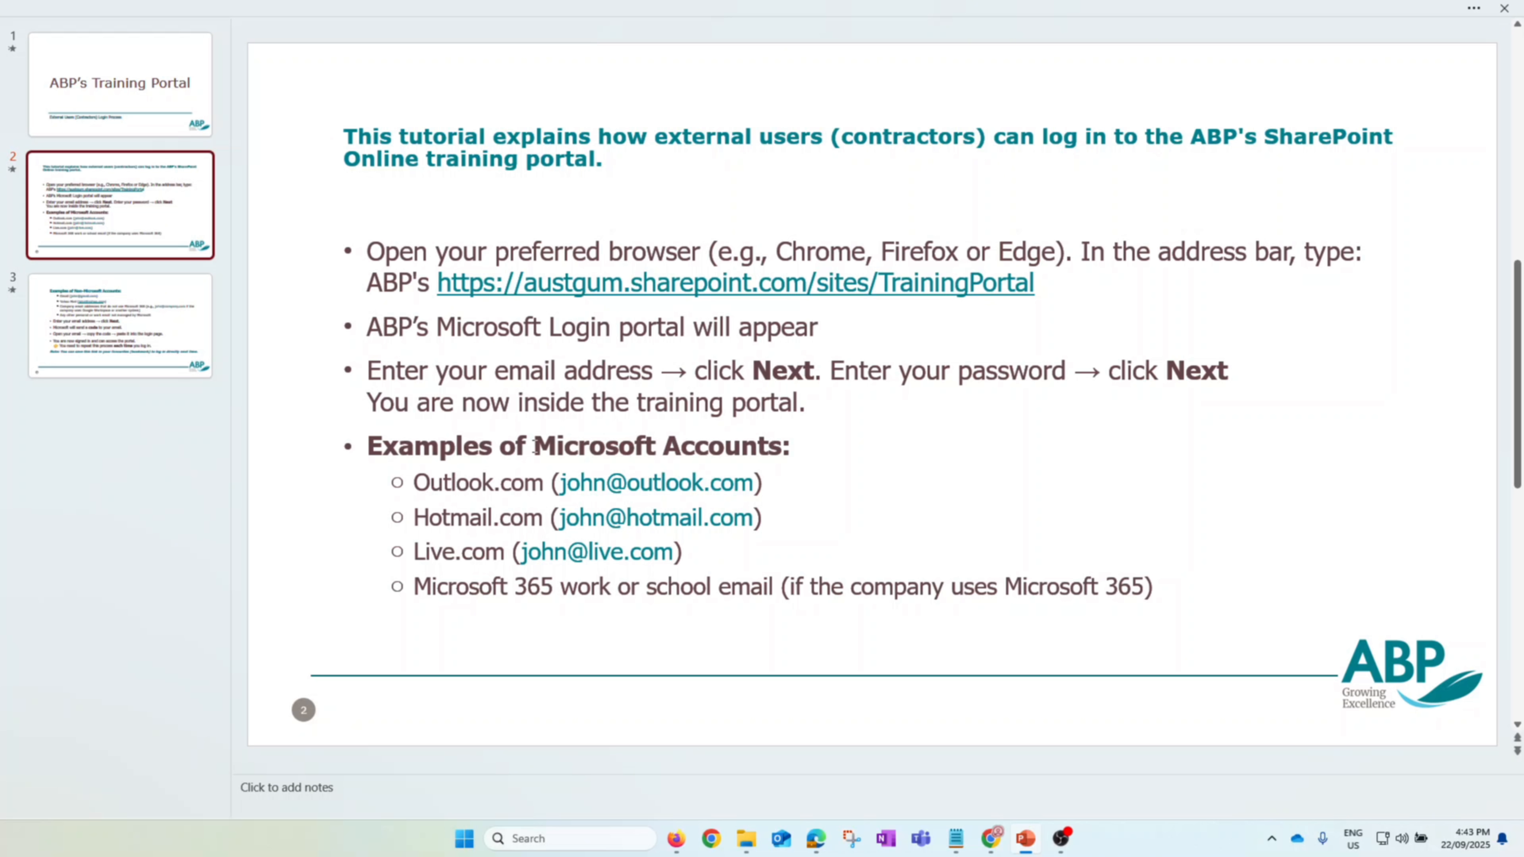Launch Microsoft Edge from the taskbar
Viewport: 1524px width, 857px height.
816,839
